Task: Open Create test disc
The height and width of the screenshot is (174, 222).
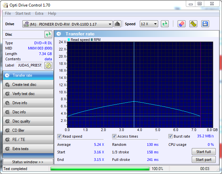Action: click(28, 85)
